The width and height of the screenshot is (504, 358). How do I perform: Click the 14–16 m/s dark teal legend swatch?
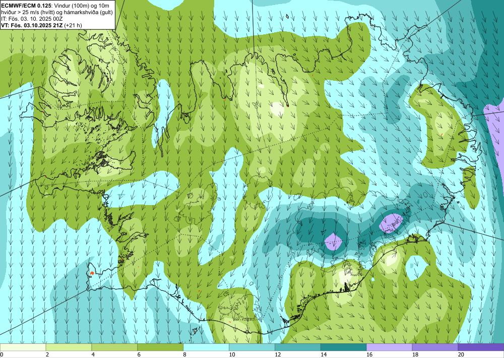343,347
